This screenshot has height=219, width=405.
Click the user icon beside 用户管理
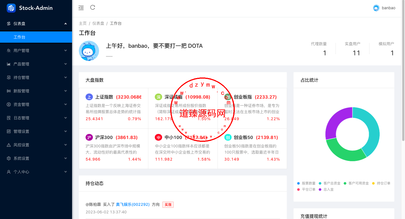pyautogui.click(x=9, y=51)
